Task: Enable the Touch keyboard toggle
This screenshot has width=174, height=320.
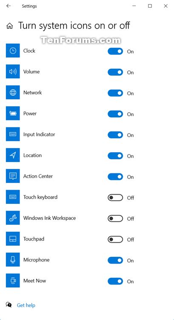Action: 115,197
